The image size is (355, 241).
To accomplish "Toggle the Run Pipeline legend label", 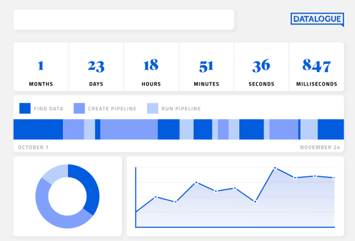I will tap(180, 109).
